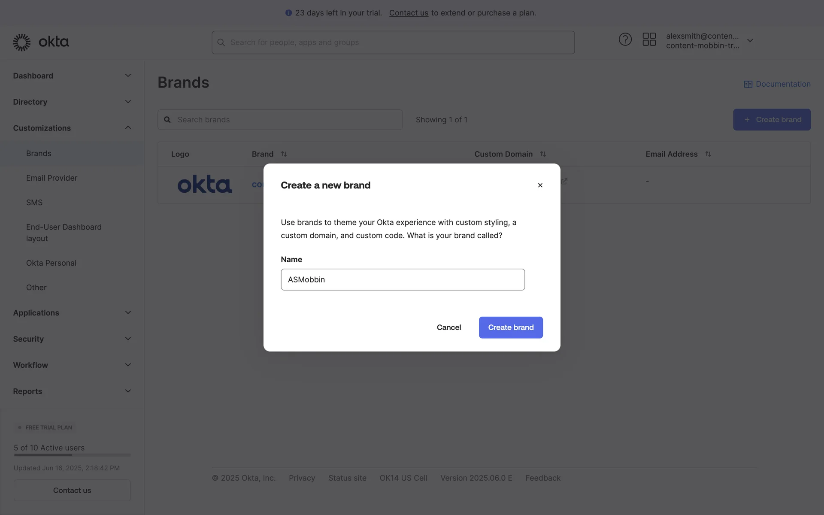Click the external link icon in brand row

tap(564, 182)
